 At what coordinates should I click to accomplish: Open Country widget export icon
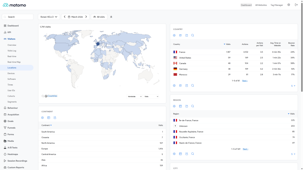pos(187,35)
